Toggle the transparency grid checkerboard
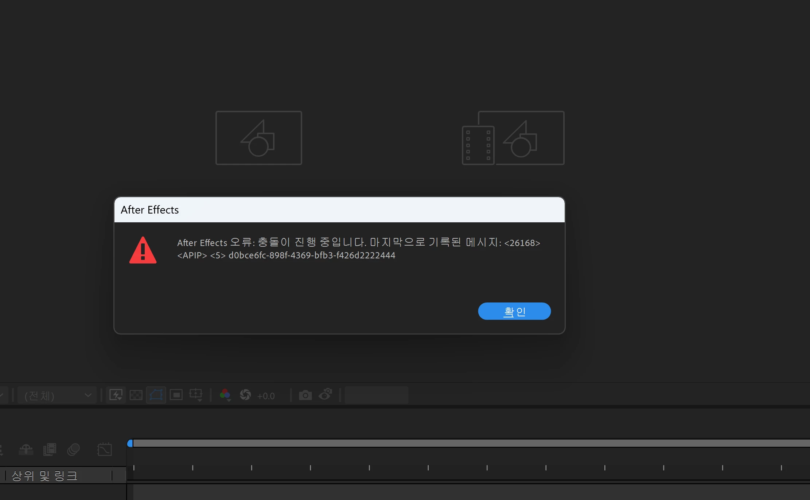This screenshot has width=810, height=500. 136,395
